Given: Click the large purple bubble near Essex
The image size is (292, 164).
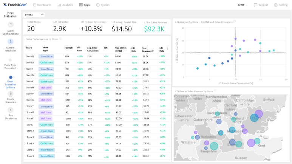Looking at the screenshot, I should [x=258, y=114].
